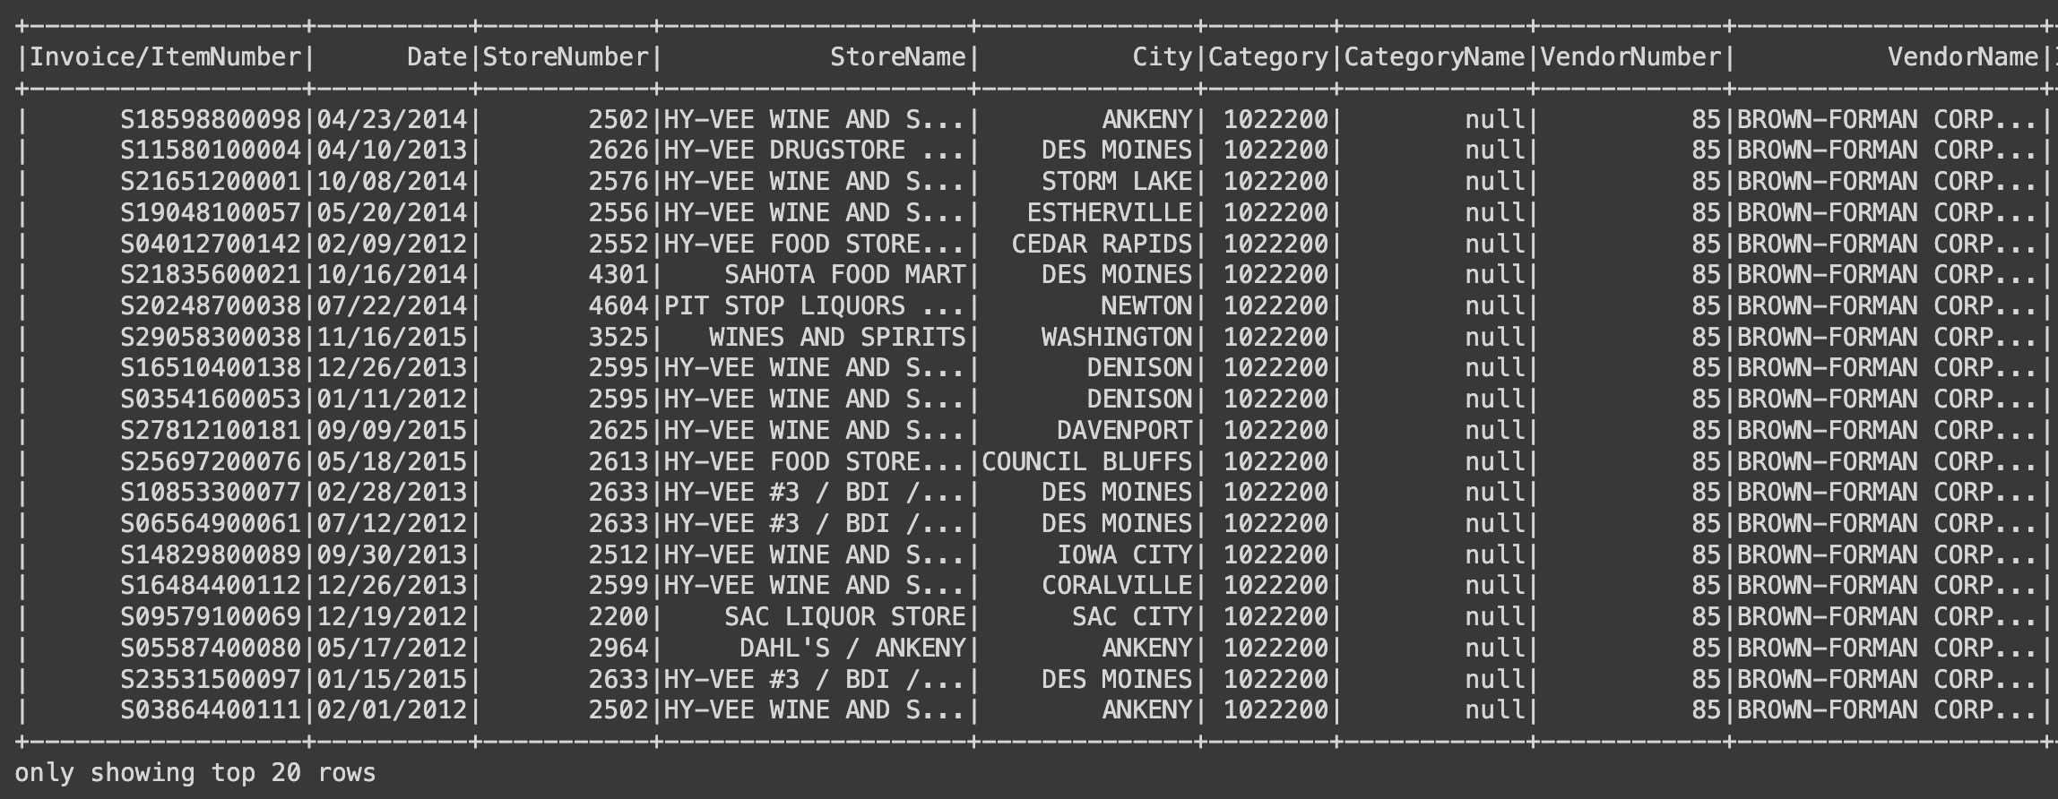Click the city CORALVILLE
The image size is (2058, 799).
click(x=1117, y=586)
